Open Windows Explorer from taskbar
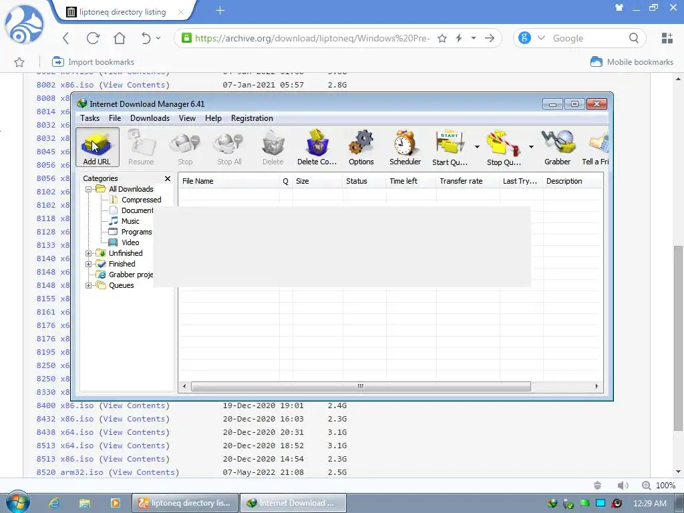The image size is (684, 513). 85,503
